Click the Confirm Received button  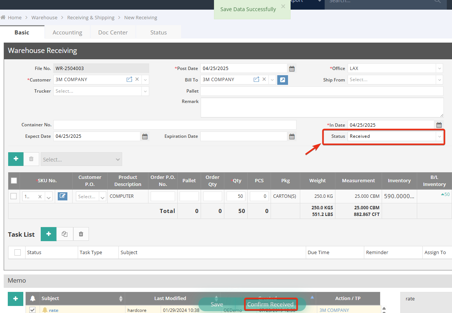tap(270, 304)
